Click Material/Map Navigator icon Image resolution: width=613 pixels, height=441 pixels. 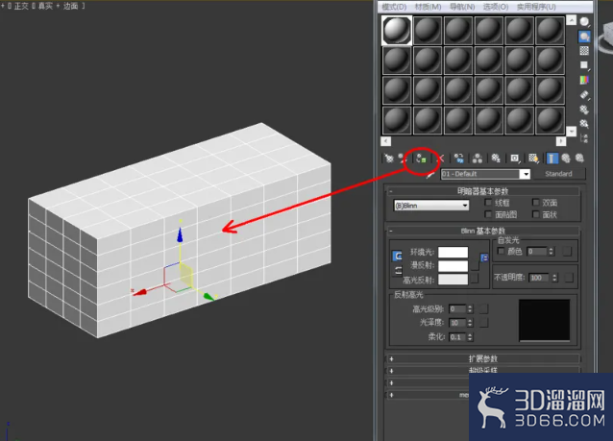point(584,138)
